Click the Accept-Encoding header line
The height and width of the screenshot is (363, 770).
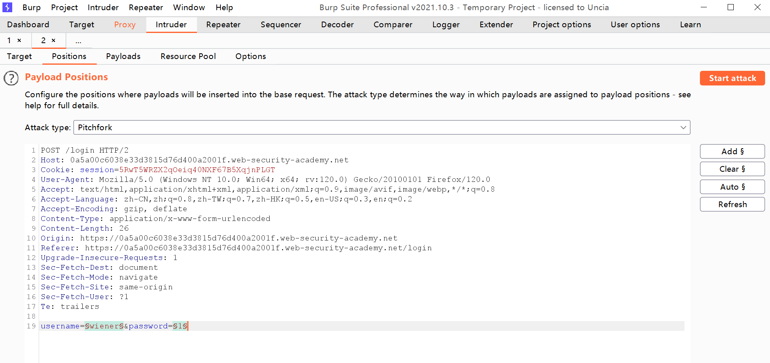114,209
